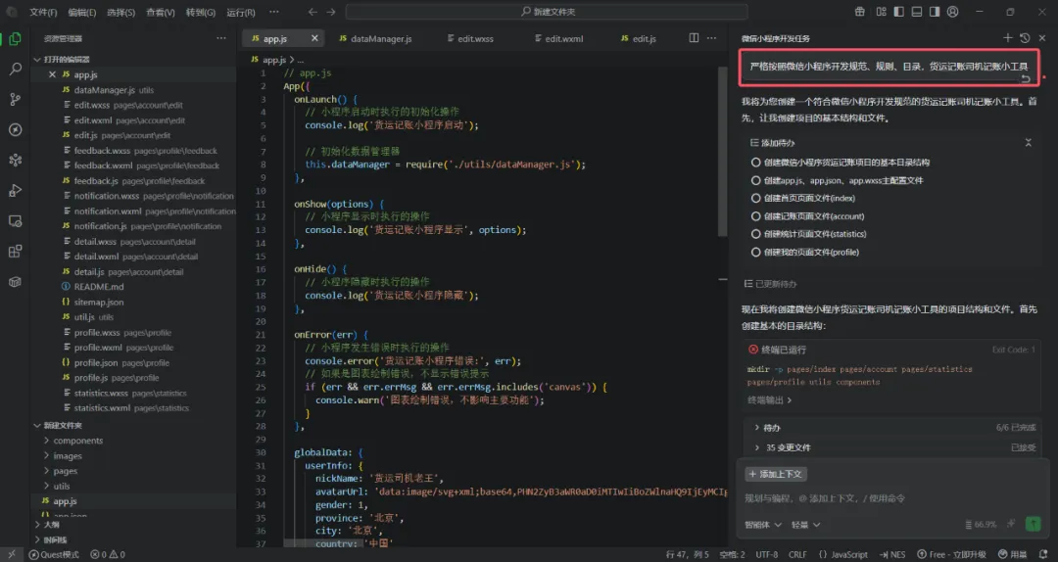Click Free - 立即升级 in status bar
Viewport: 1058px width, 562px height.
pos(951,554)
